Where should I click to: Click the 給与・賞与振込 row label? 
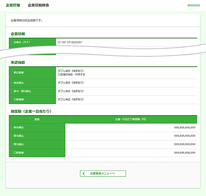tap(22, 91)
